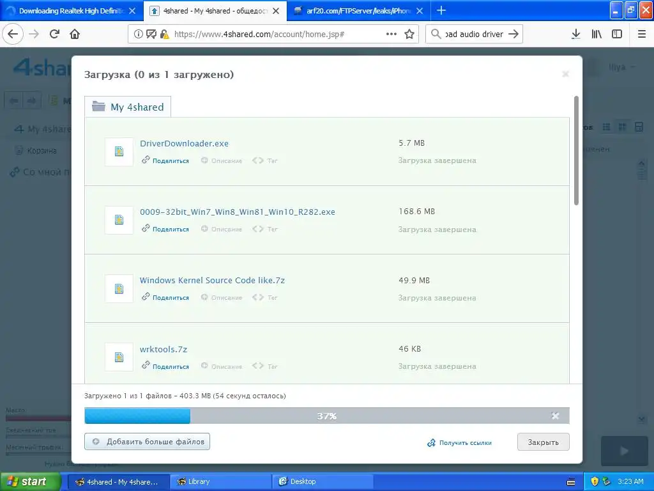The width and height of the screenshot is (654, 491).
Task: Add description to DriverDownloader.exe
Action: tap(222, 160)
